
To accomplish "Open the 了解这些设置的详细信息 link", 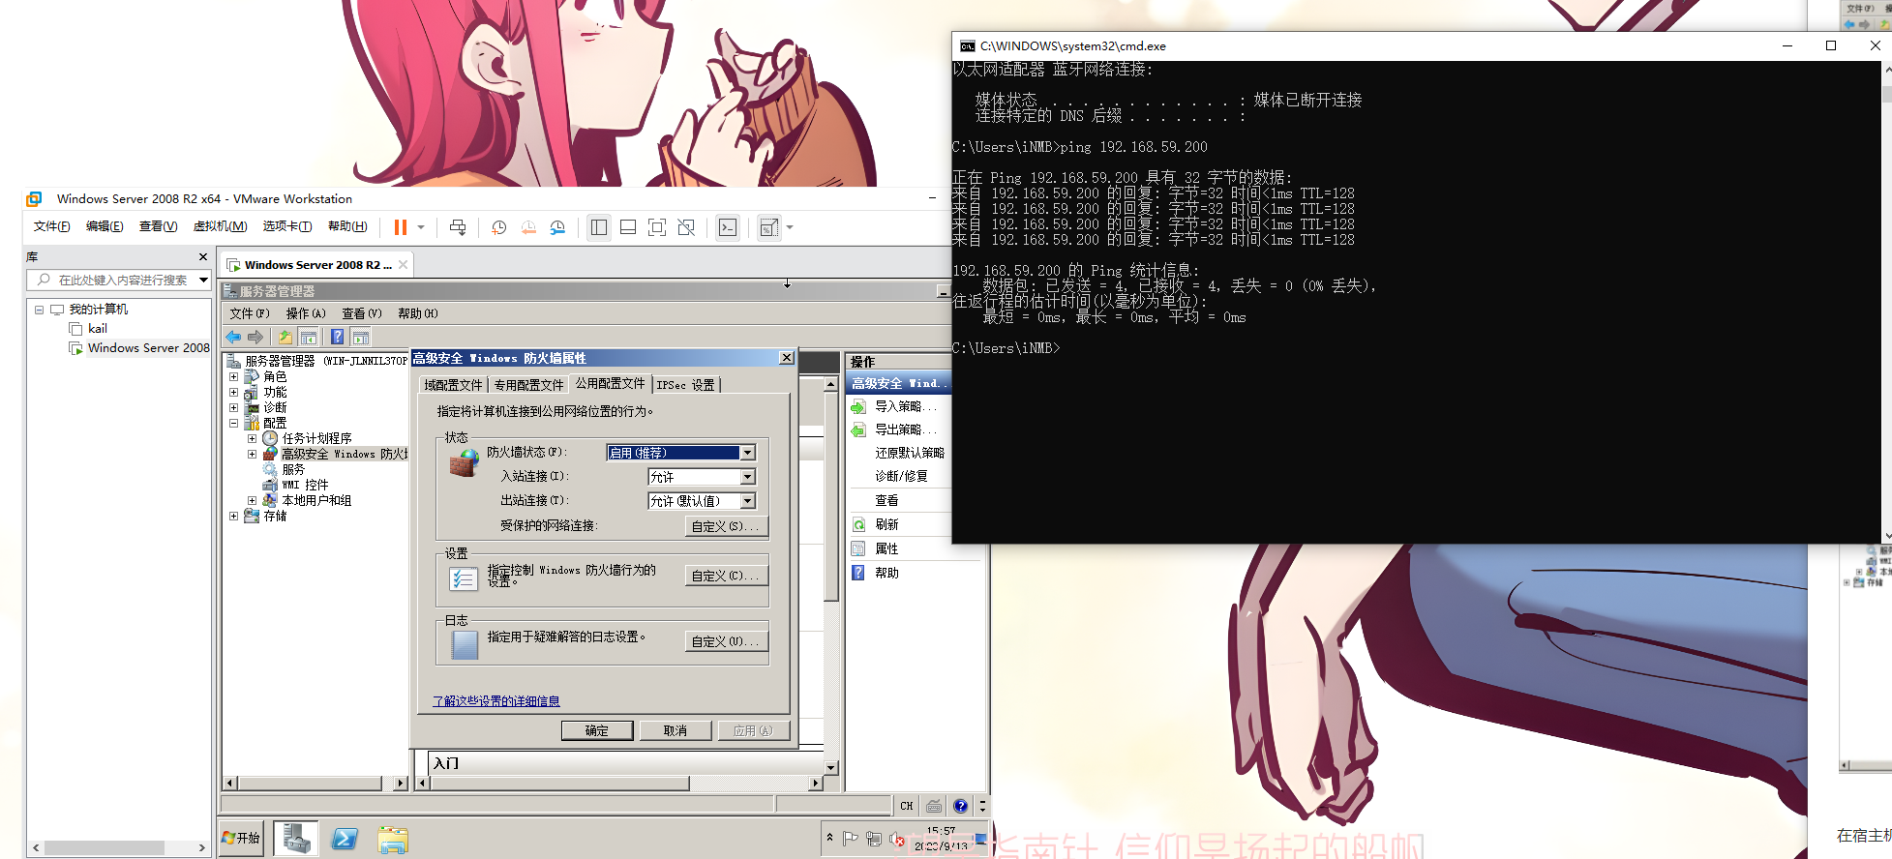I will pos(496,701).
